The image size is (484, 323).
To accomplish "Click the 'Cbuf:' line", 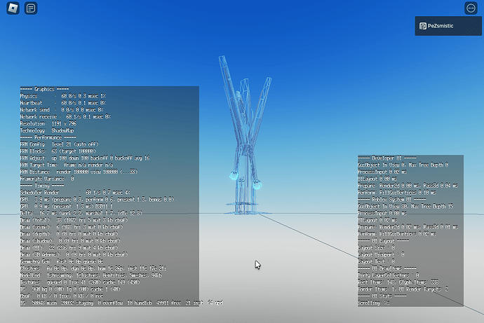I will (x=62, y=296).
